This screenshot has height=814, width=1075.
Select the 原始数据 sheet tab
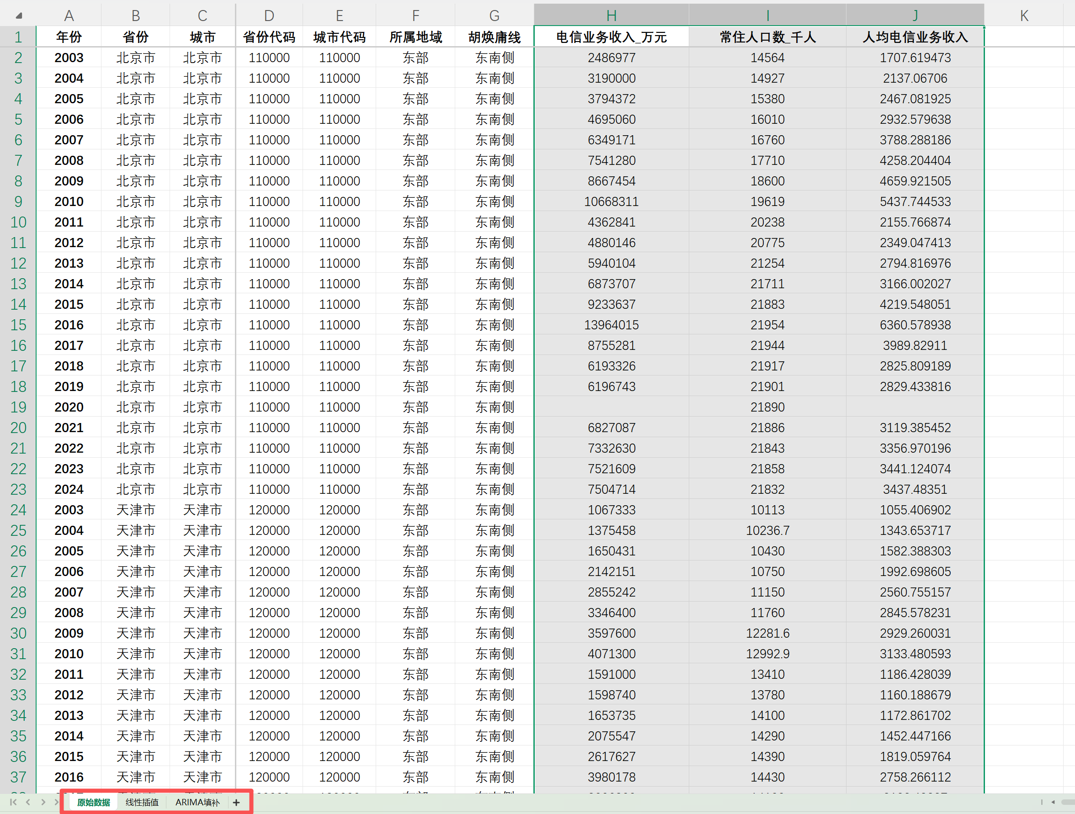pyautogui.click(x=93, y=802)
